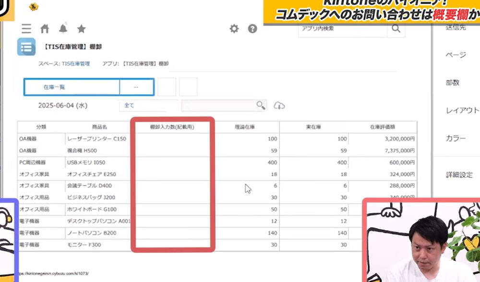Click the favorites star icon

pos(81,29)
